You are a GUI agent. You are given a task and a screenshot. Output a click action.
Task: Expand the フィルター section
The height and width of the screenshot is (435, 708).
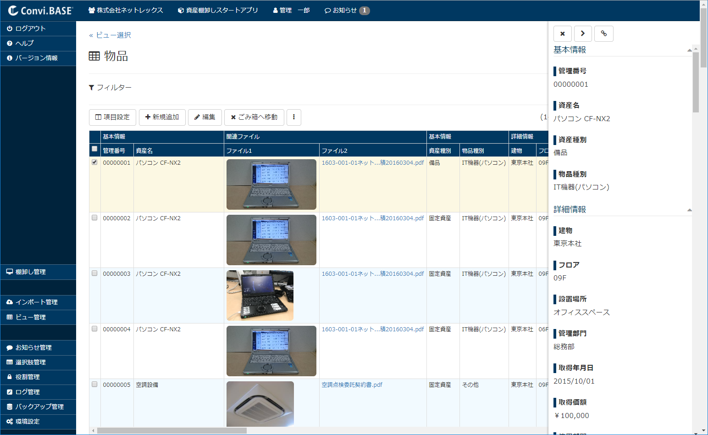click(111, 88)
